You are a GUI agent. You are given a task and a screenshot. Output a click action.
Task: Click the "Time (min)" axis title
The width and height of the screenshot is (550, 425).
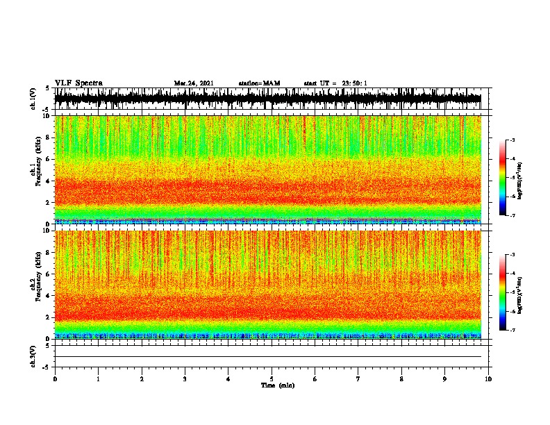278,385
